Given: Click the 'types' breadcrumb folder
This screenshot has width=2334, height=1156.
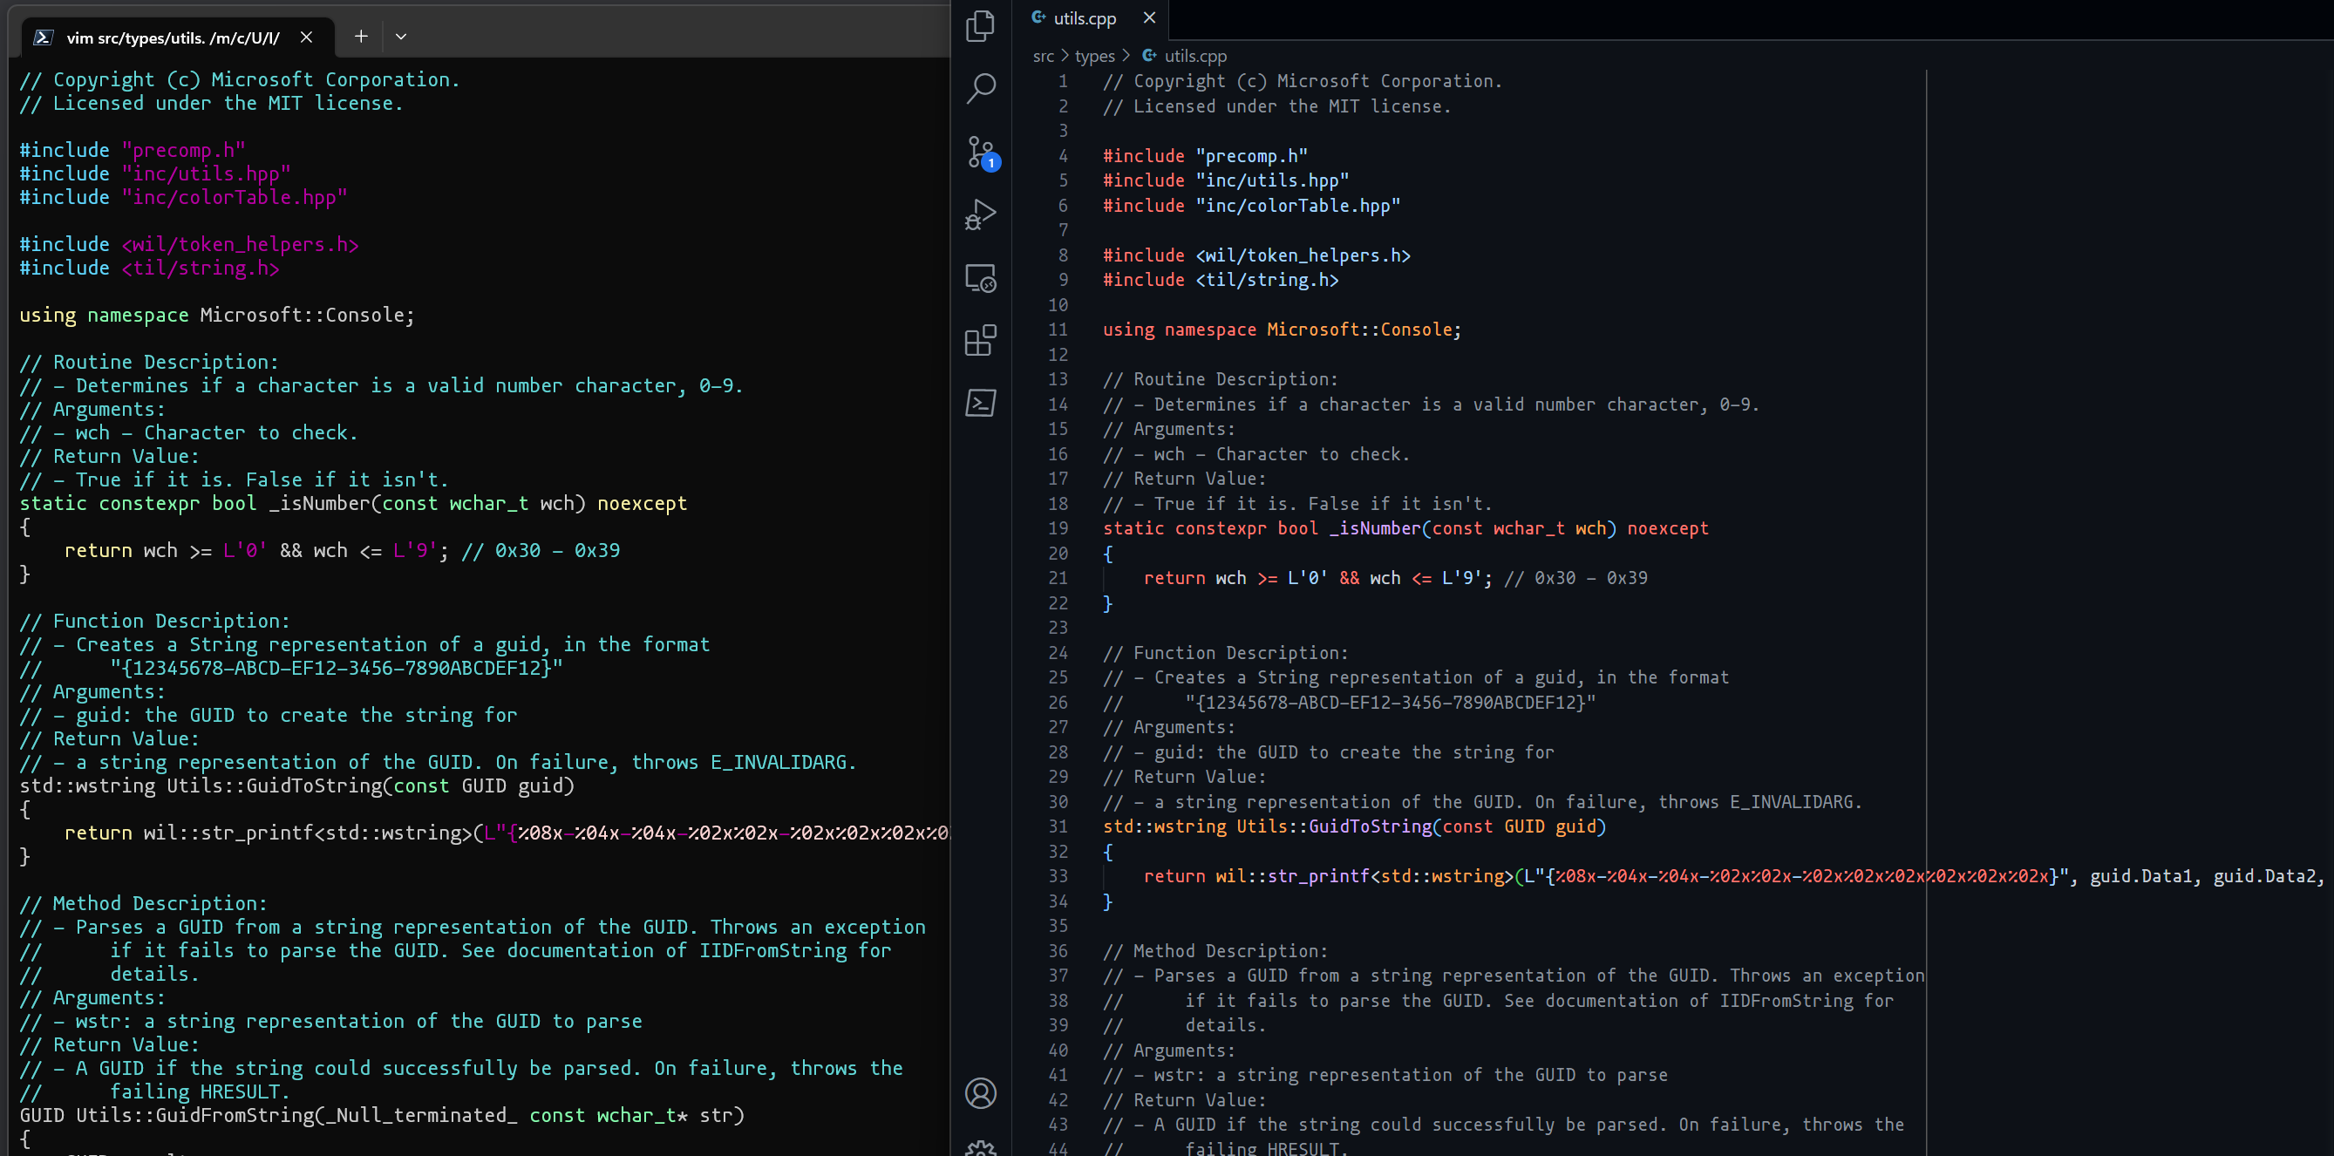Looking at the screenshot, I should (x=1094, y=56).
